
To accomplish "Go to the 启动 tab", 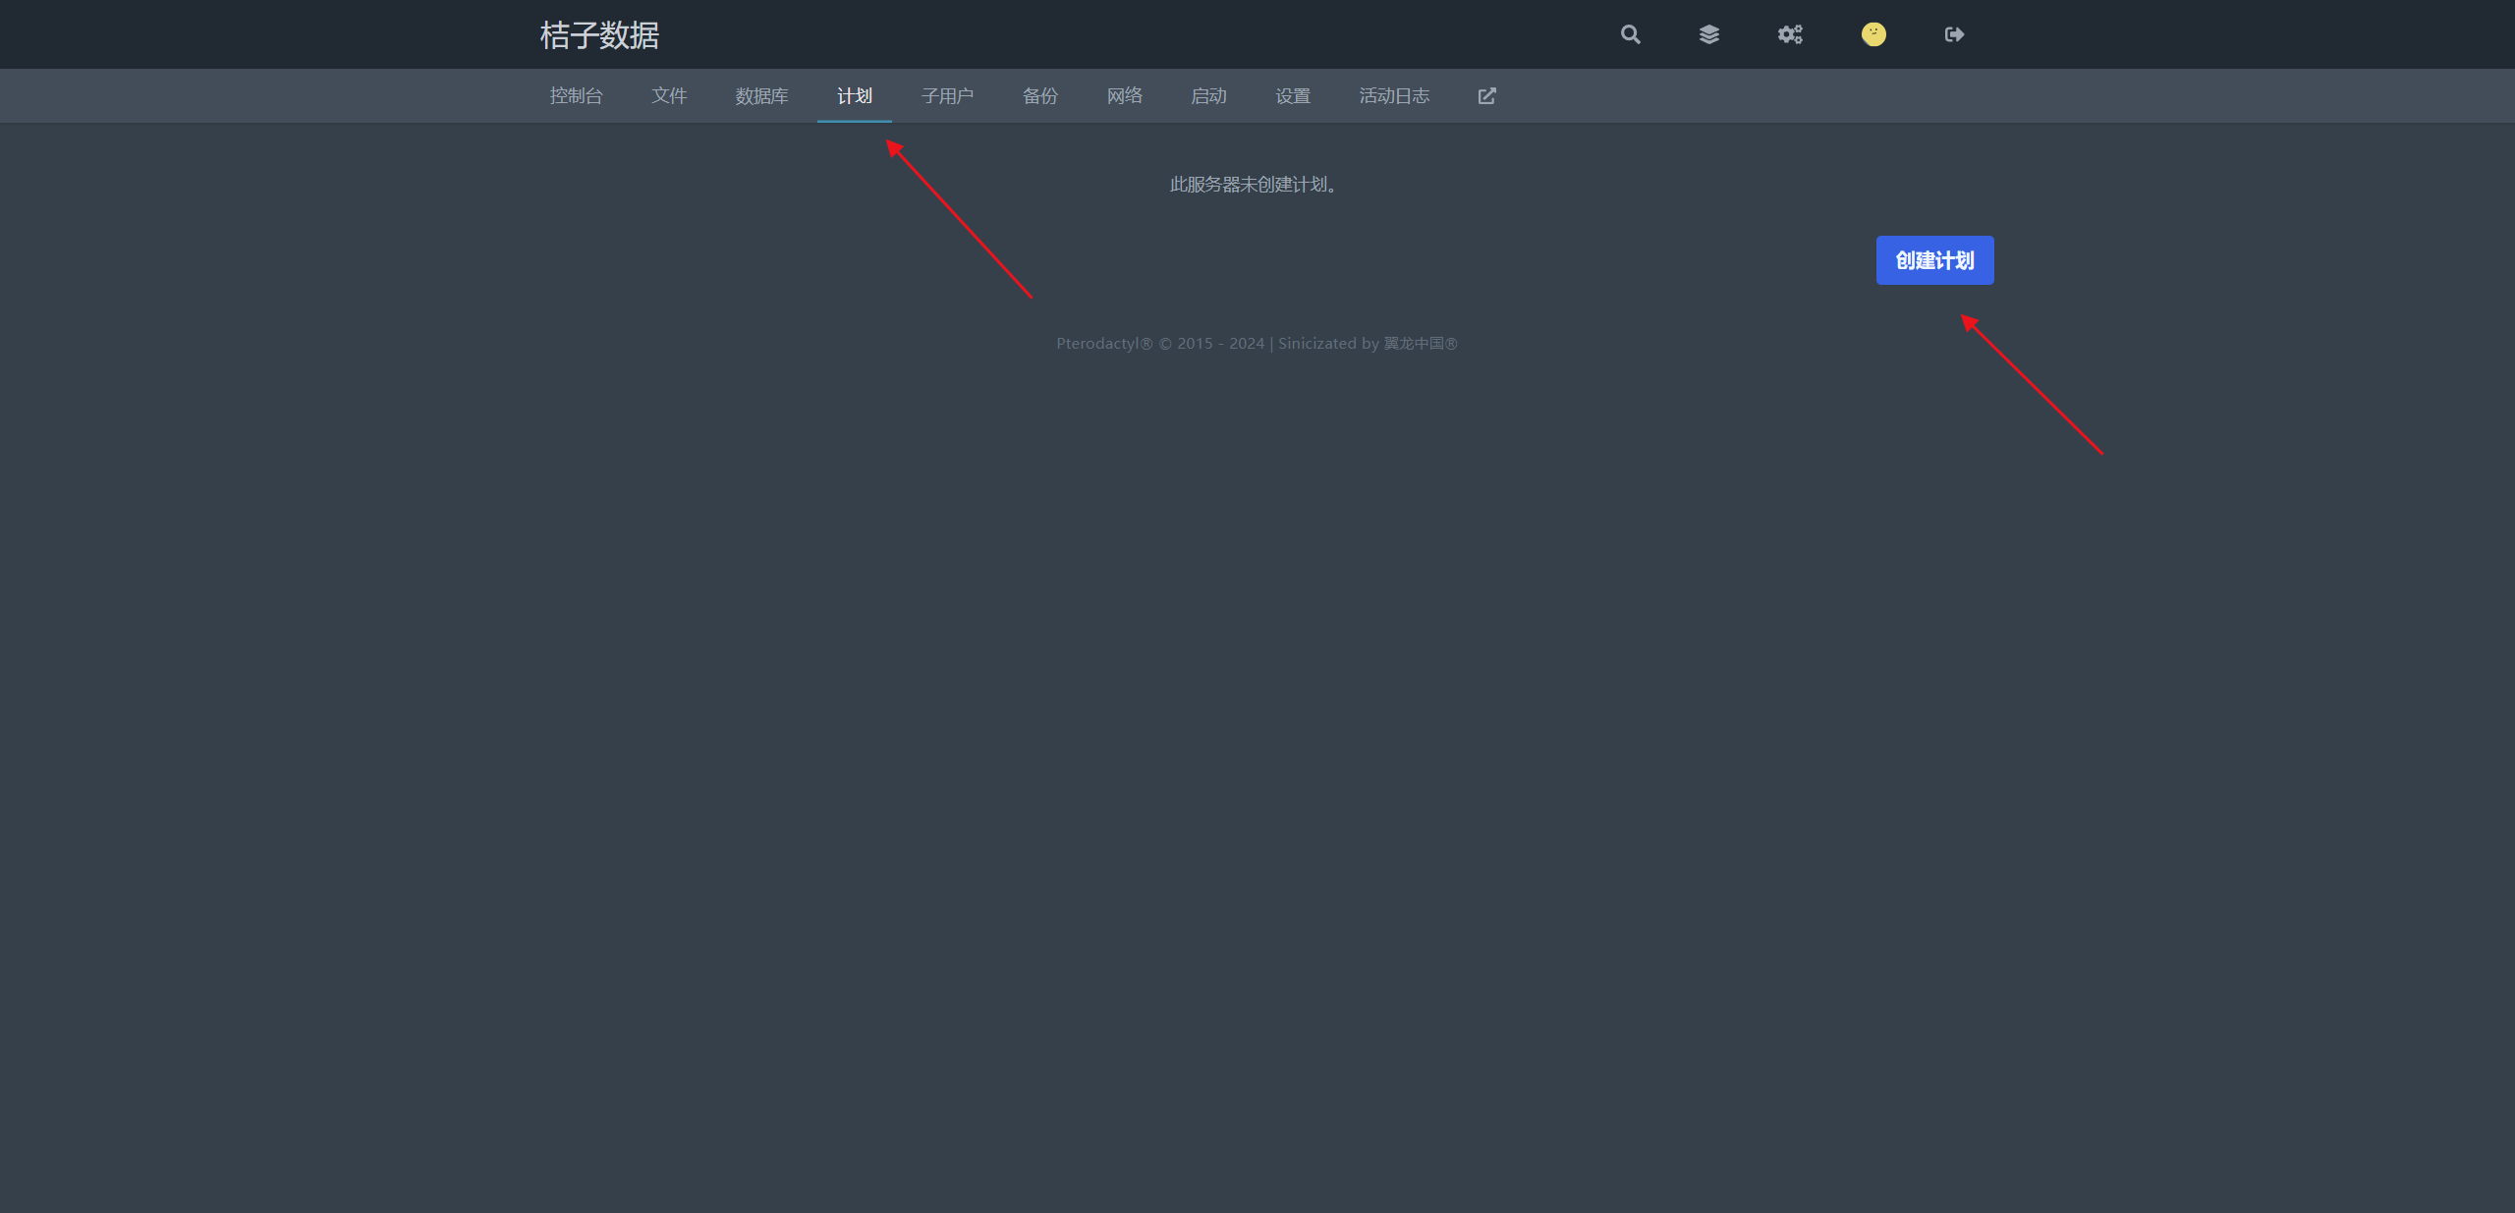I will pyautogui.click(x=1208, y=96).
